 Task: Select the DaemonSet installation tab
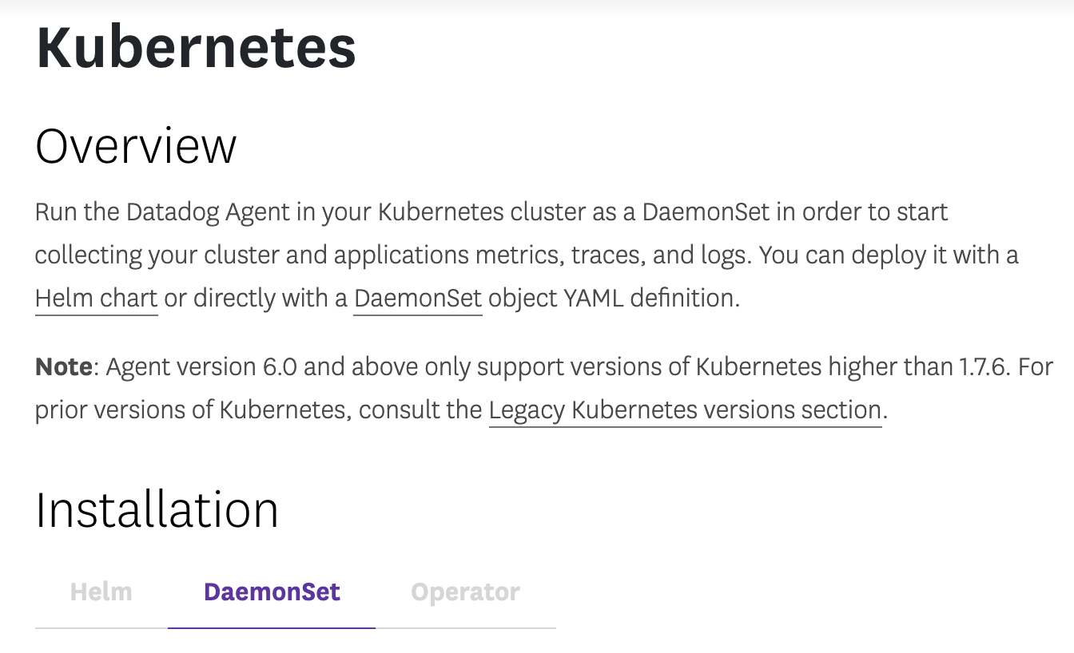pos(271,592)
